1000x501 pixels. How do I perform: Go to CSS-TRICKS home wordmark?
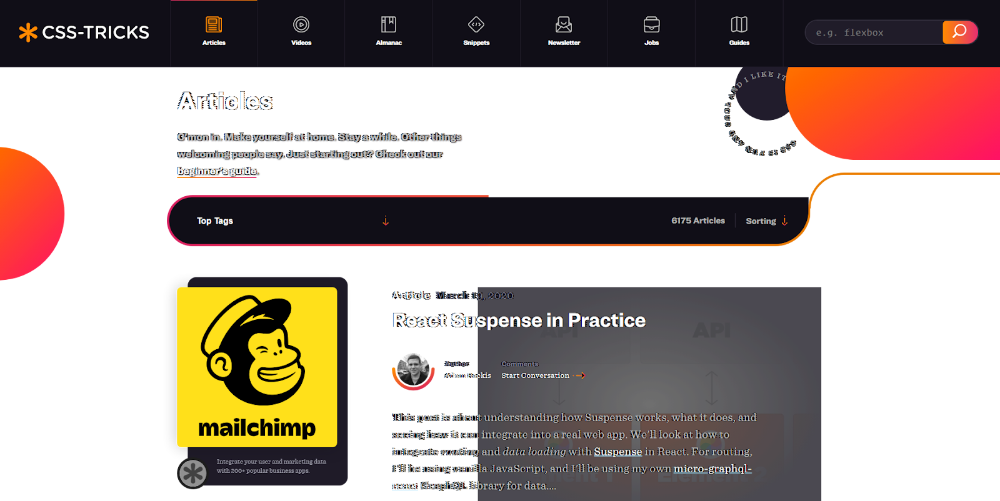click(96, 32)
